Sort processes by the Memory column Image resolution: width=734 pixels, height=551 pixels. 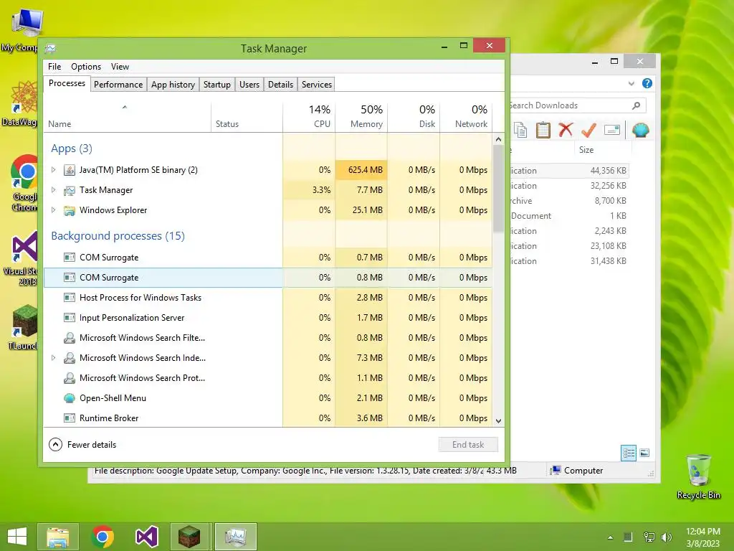(361, 116)
